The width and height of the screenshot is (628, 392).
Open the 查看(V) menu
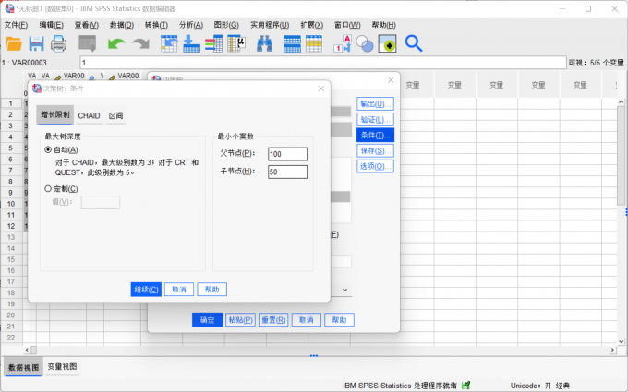click(x=87, y=25)
